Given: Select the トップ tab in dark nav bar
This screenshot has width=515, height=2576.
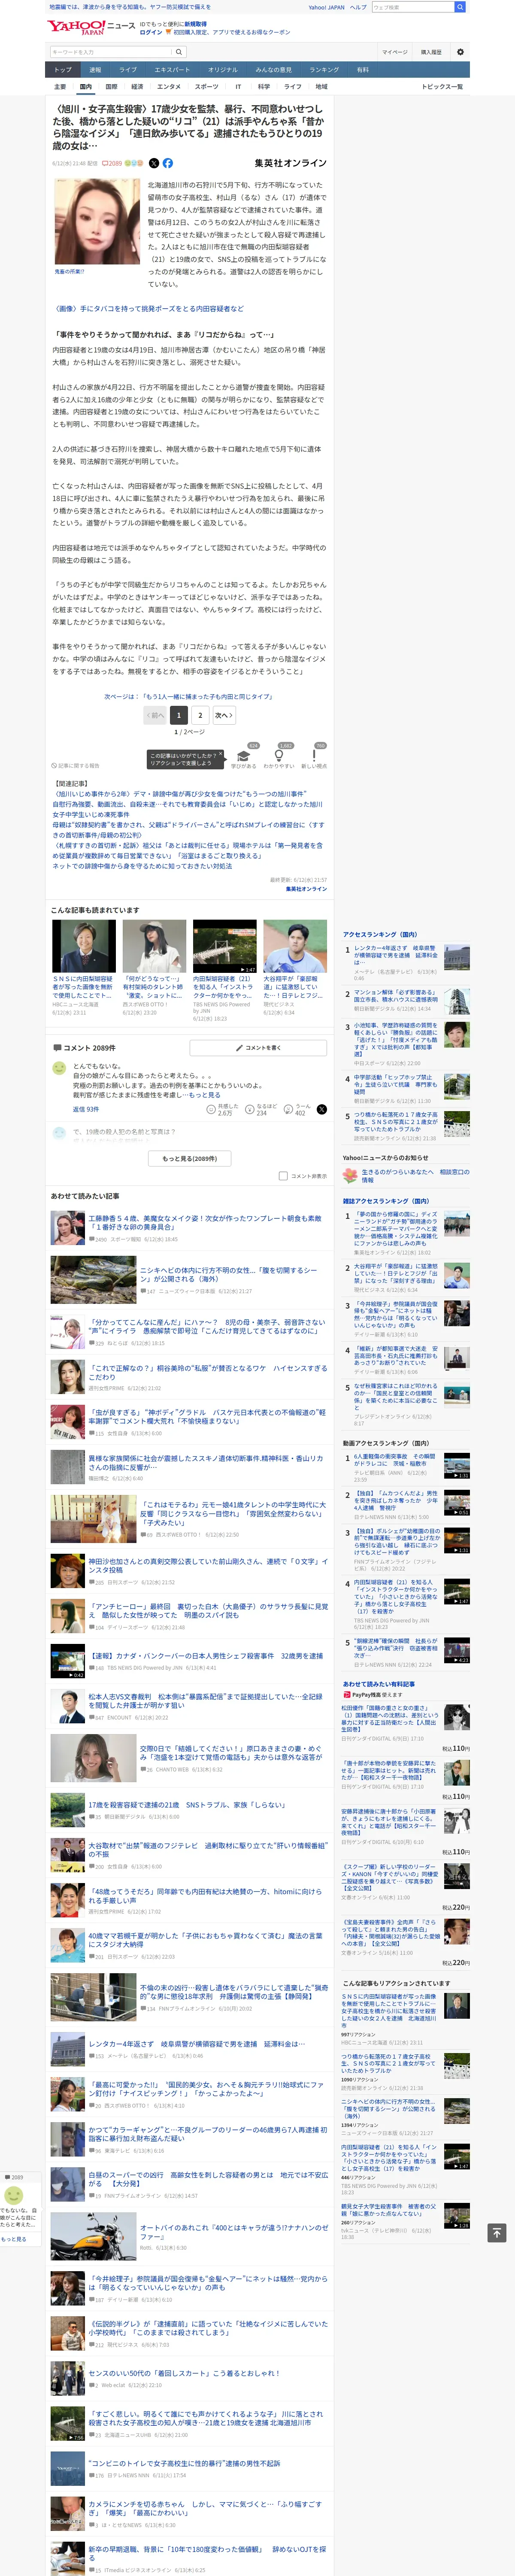Looking at the screenshot, I should pos(63,70).
